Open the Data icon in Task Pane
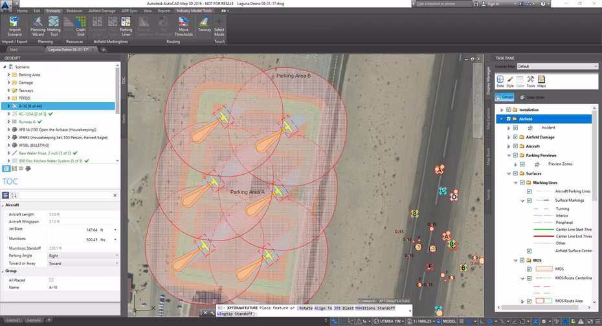602x326 pixels. [x=500, y=81]
